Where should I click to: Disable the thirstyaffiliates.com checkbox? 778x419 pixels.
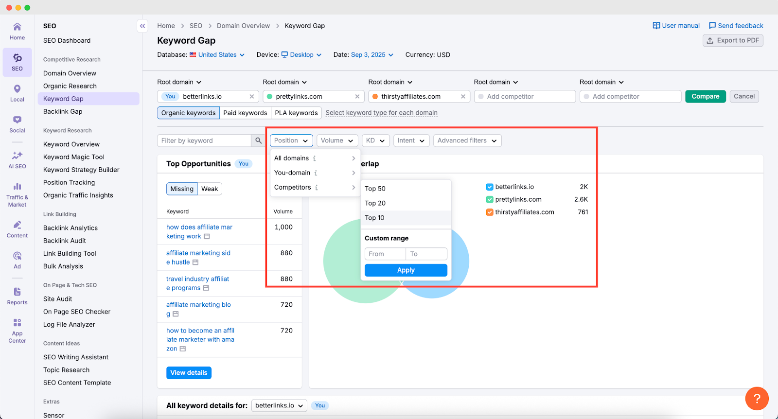(490, 212)
